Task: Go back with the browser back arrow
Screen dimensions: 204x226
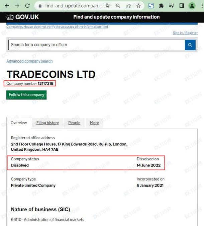Action: [x=7, y=6]
